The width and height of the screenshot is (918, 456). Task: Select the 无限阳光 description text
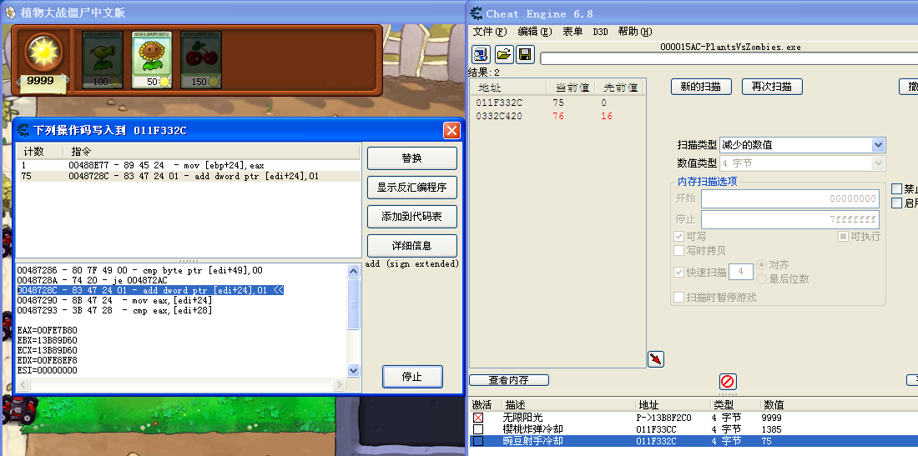(522, 418)
